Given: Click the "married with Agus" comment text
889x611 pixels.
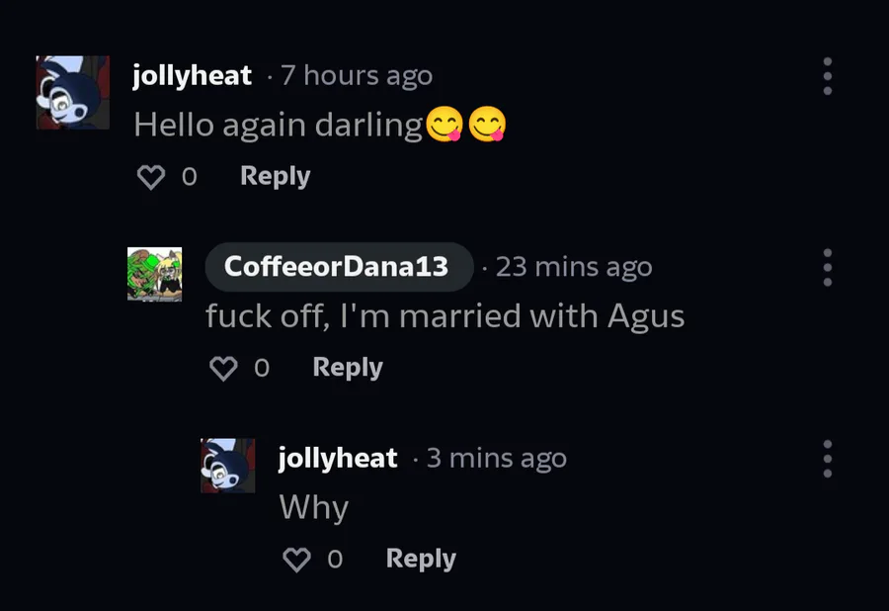Looking at the screenshot, I should click(444, 316).
